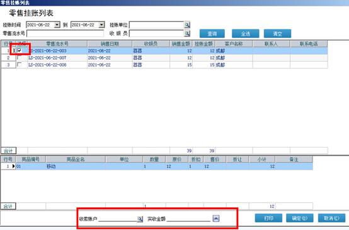349x230 pixels.
Task: Check the box for LS-2021-06-22-008
Action: [20, 65]
